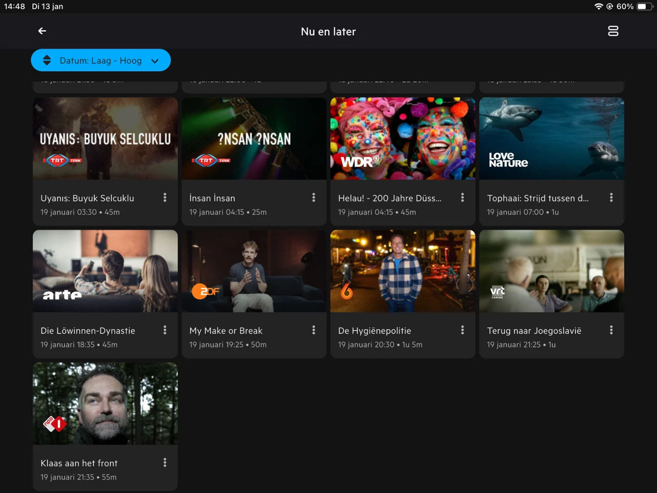Select the title 'De Hygiënepolitie'
657x493 pixels.
point(375,331)
